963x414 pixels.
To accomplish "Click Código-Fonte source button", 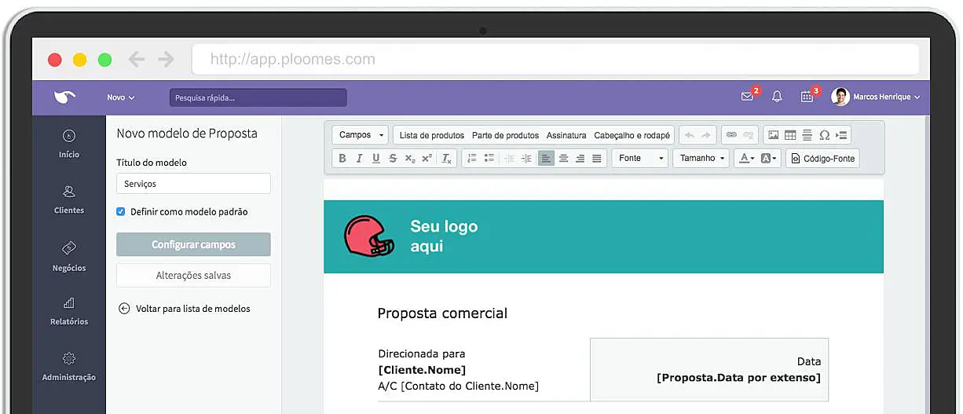I will [822, 159].
